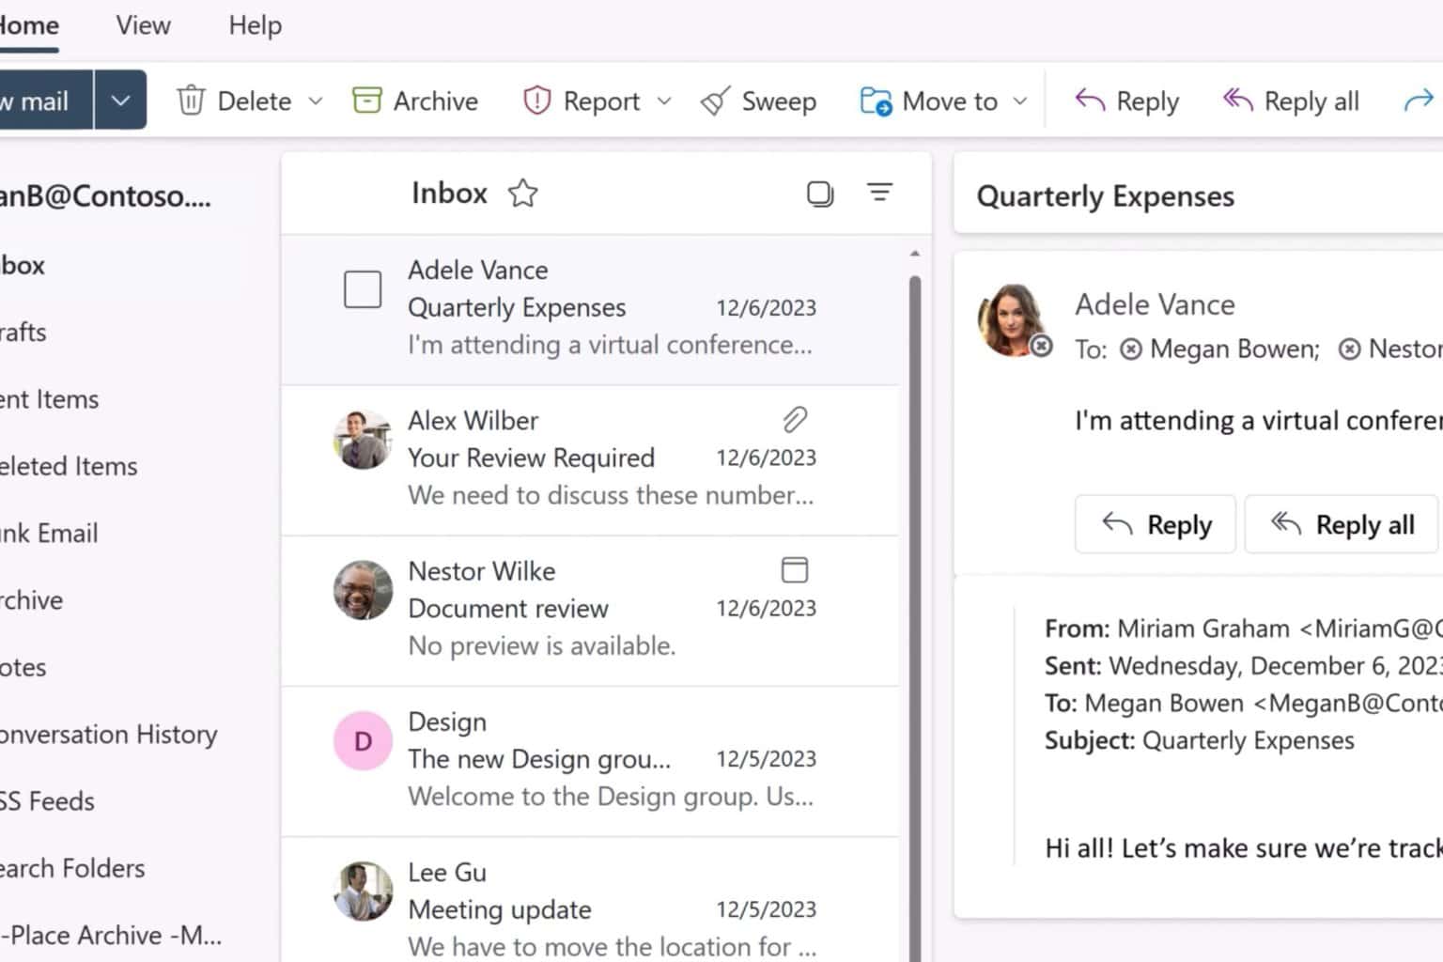
Task: Click the attachment icon on Alex Wilber's email
Action: click(794, 420)
